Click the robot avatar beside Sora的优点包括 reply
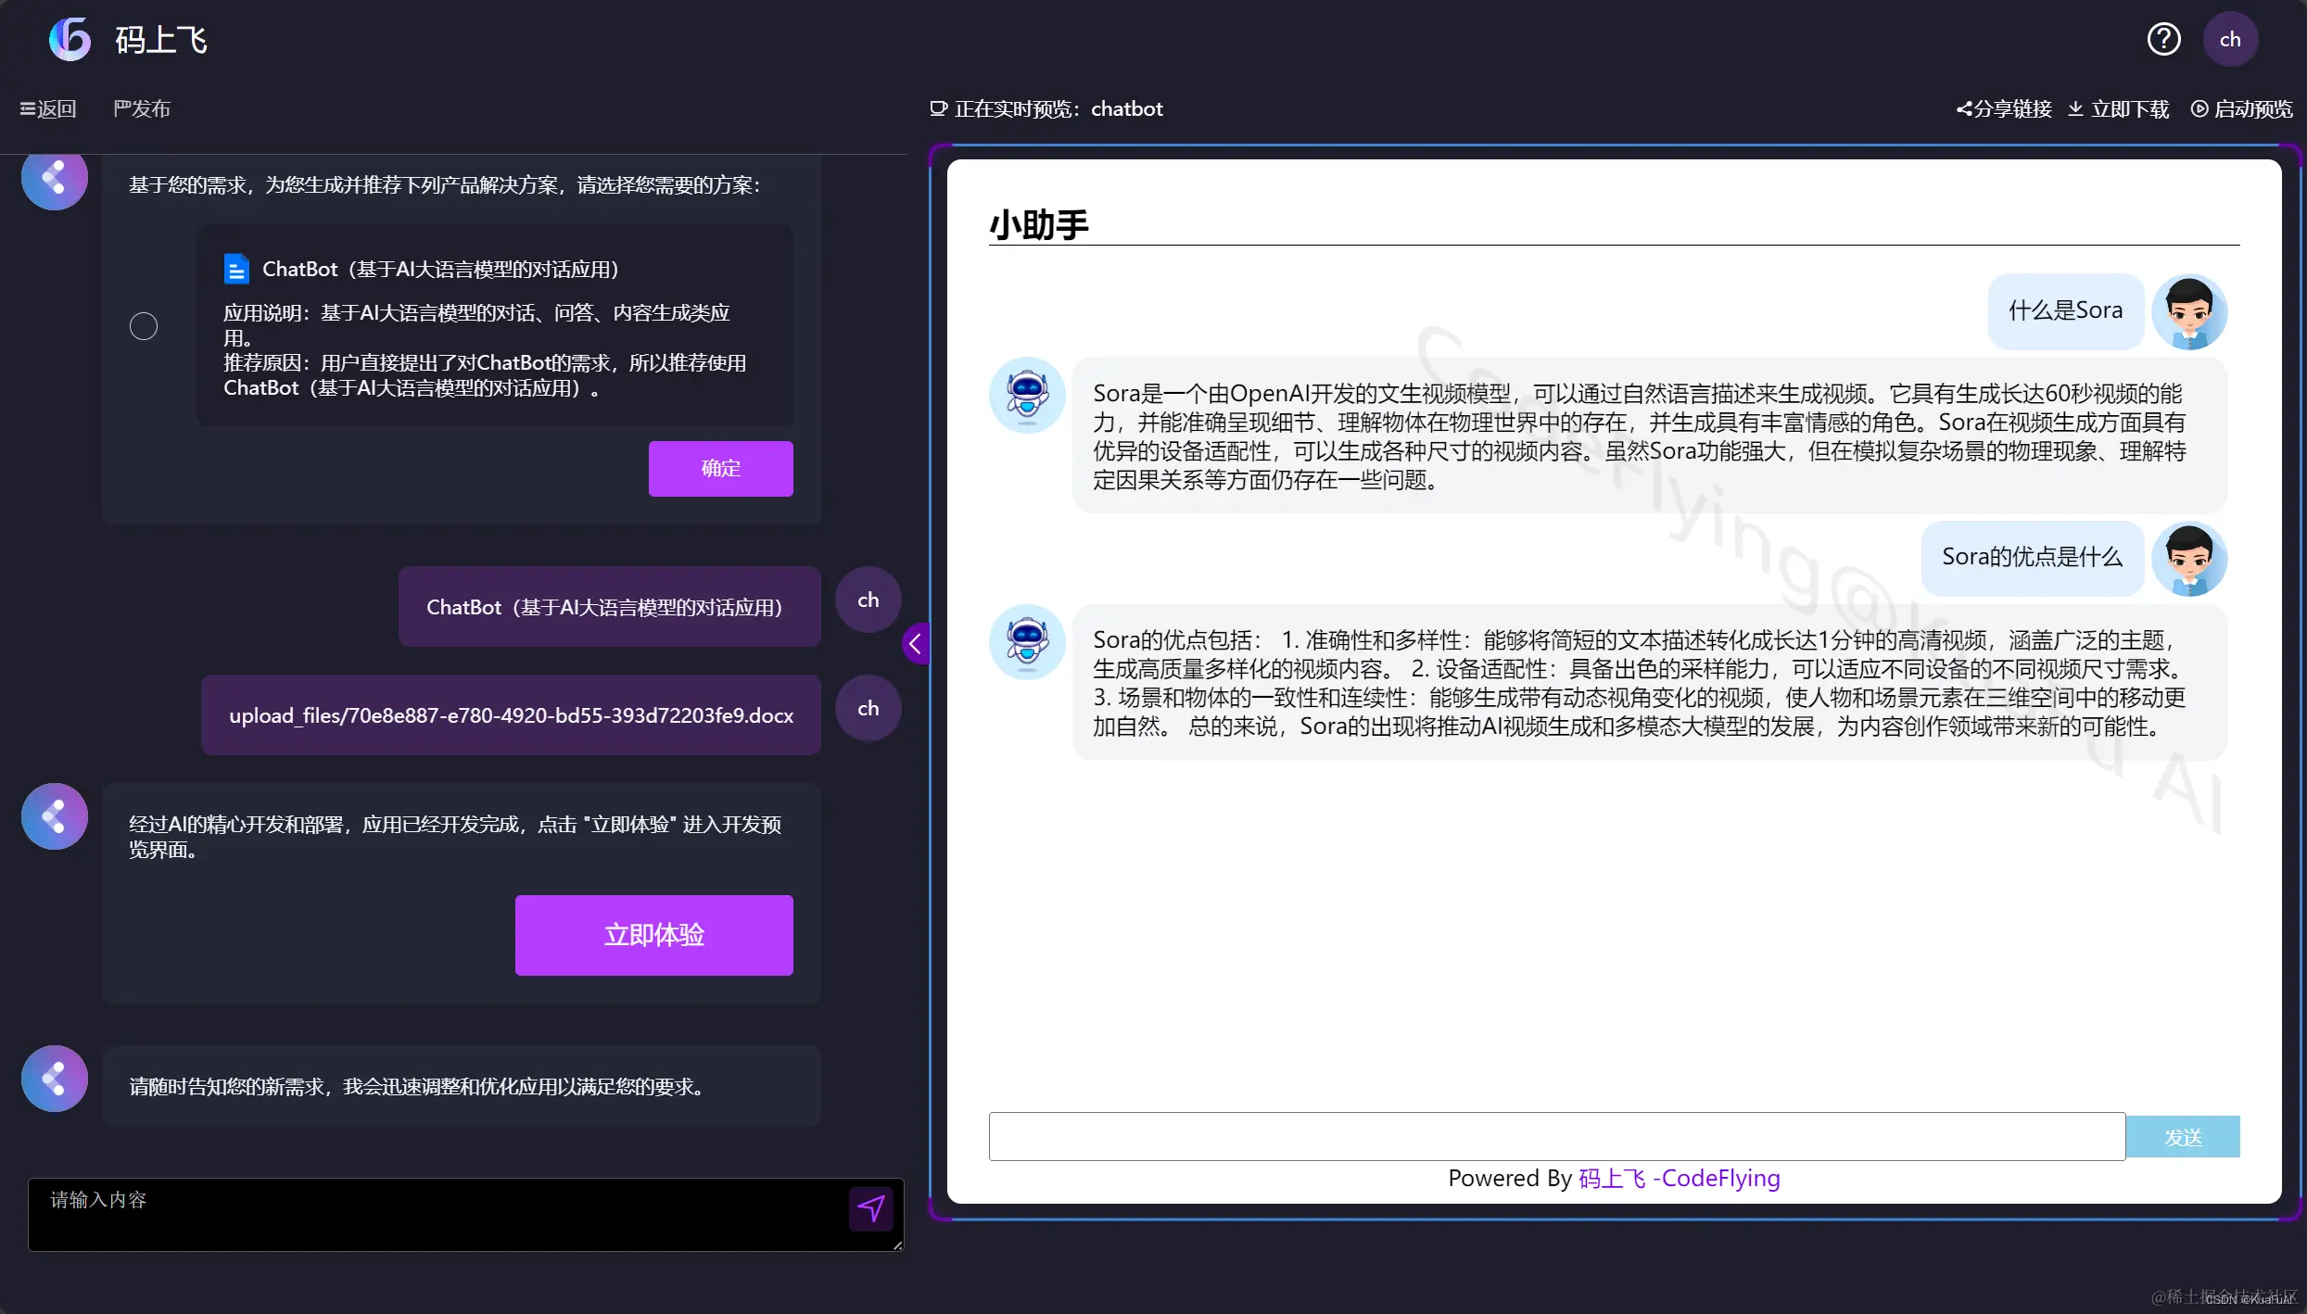This screenshot has width=2307, height=1314. coord(1027,642)
